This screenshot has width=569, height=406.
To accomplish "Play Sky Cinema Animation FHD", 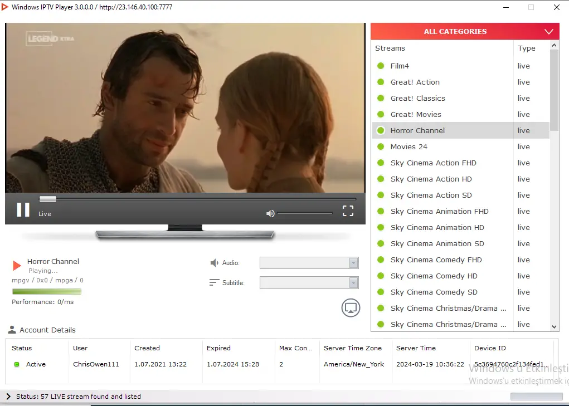I will pos(461,211).
